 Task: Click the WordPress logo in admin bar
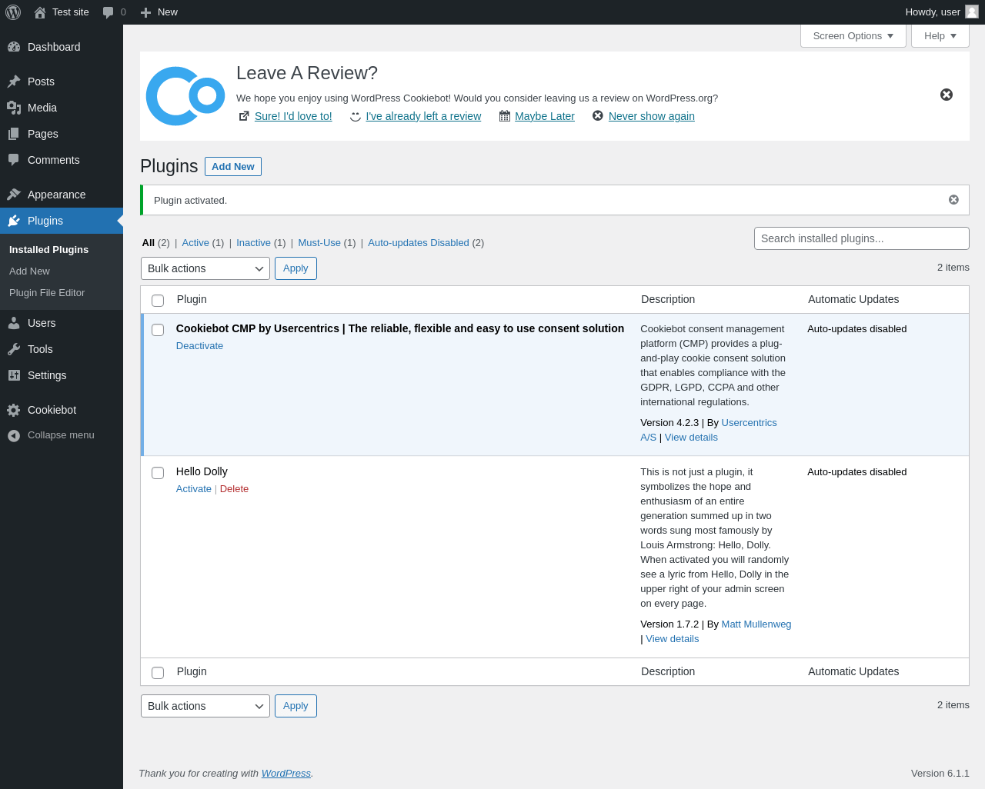click(13, 12)
